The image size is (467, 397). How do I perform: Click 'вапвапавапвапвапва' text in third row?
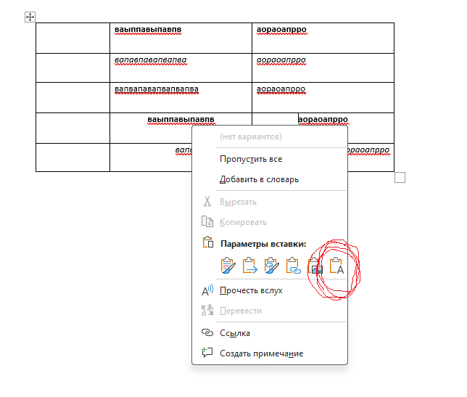pyautogui.click(x=156, y=89)
